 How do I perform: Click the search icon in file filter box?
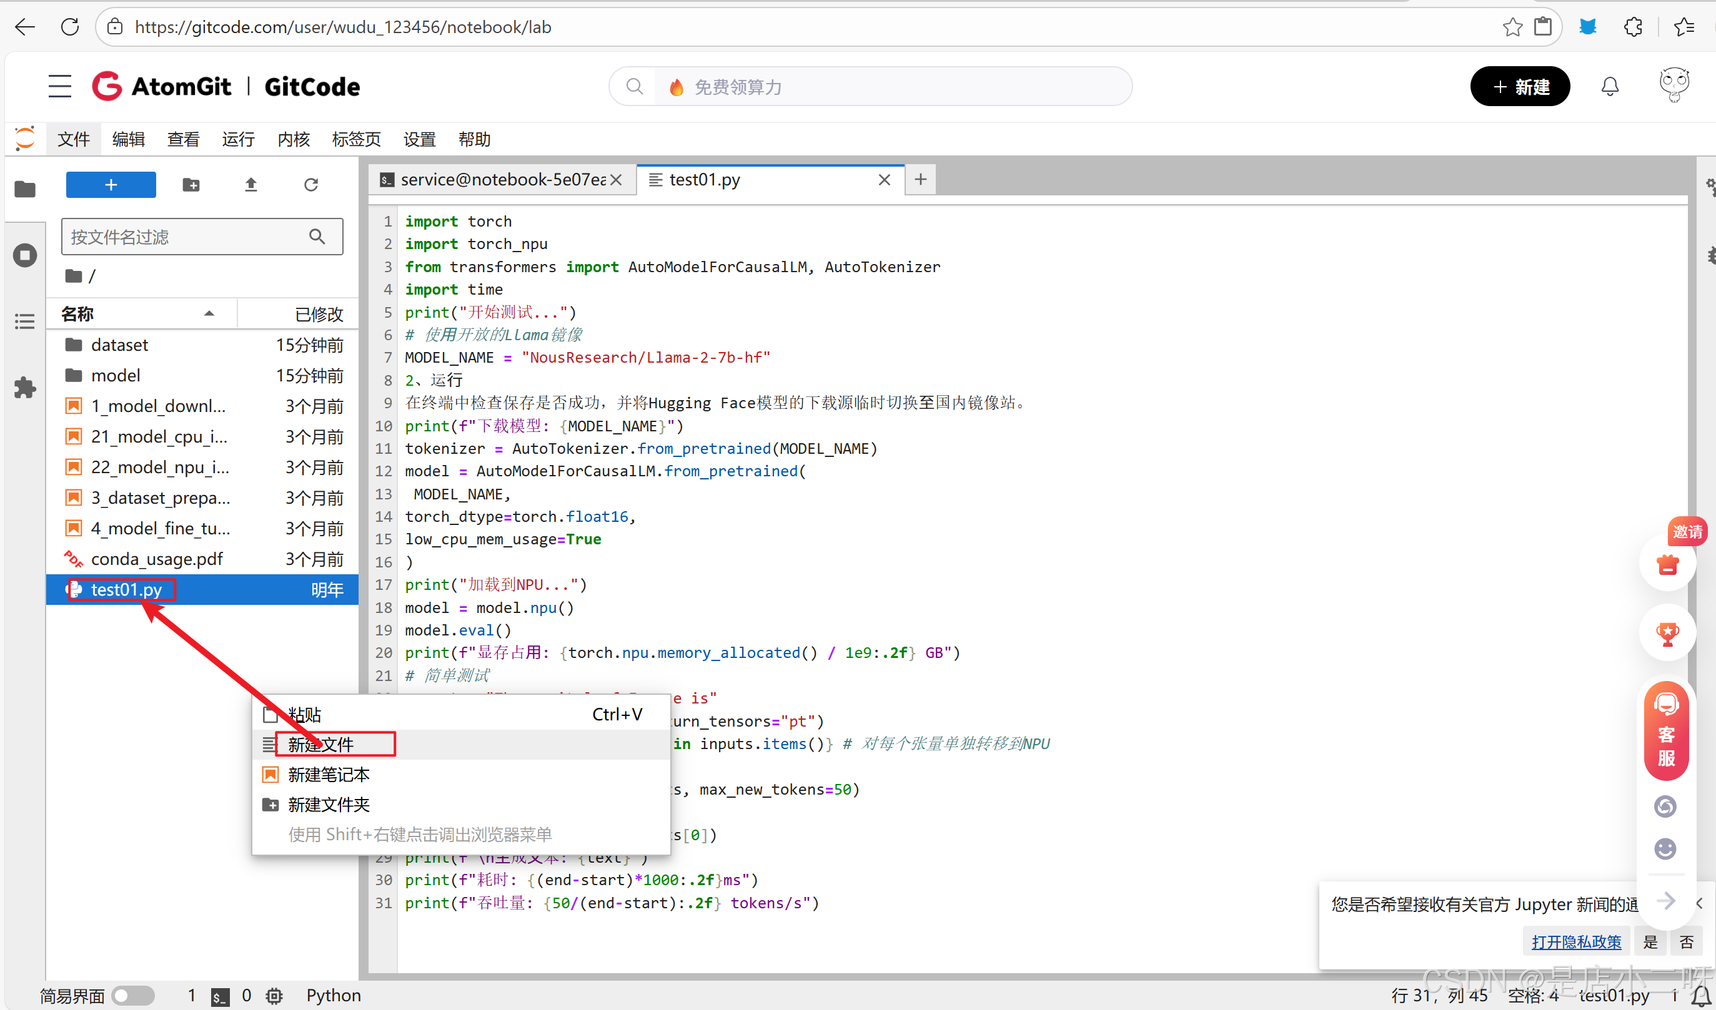pos(317,236)
